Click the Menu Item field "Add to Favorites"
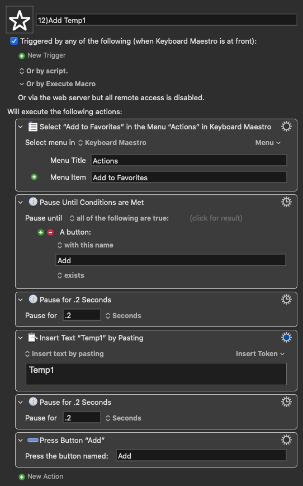 coord(189,177)
